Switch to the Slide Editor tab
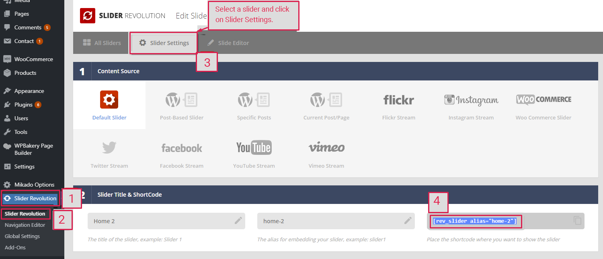Screen dimensions: 603x259 pyautogui.click(x=228, y=43)
